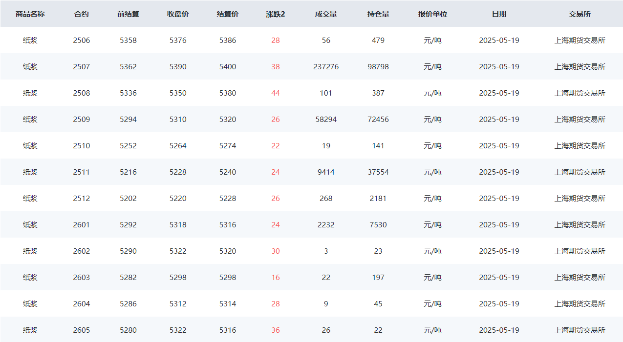Click the red change value 44
The width and height of the screenshot is (623, 342).
[x=276, y=93]
